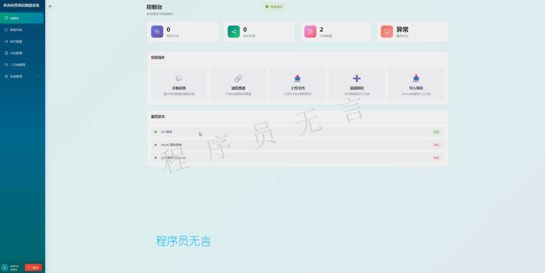Click the green knowledge relations share icon
545x273 pixels.
[233, 32]
